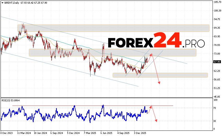Select the lower gray support zone near 60.00
Screen dimensions: 223x136
pyautogui.click(x=160, y=75)
